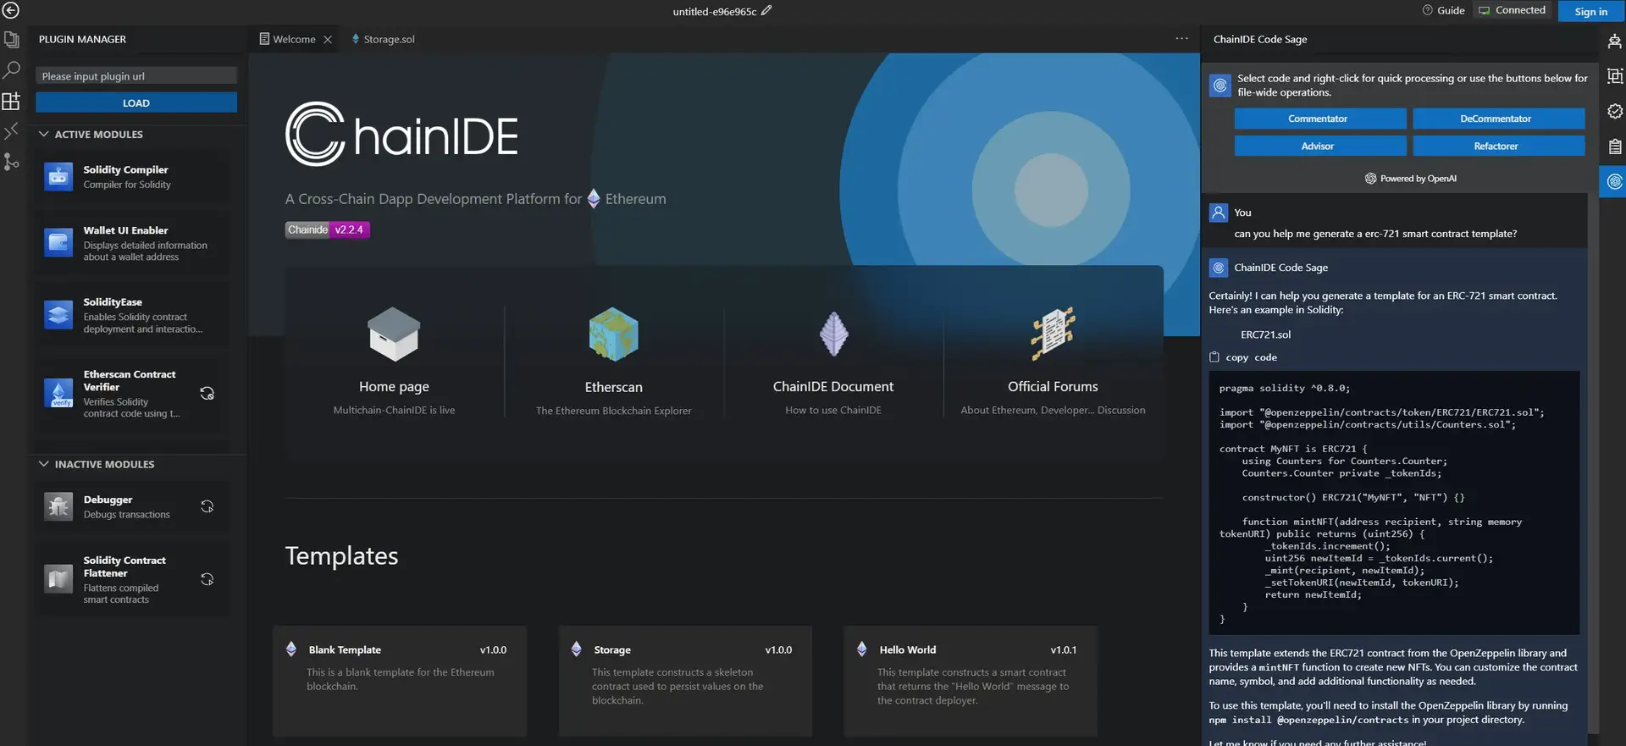Click the pencil icon to rename project

tap(766, 11)
